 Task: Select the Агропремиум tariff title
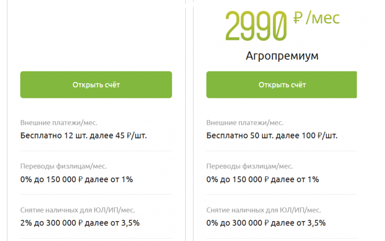282,56
